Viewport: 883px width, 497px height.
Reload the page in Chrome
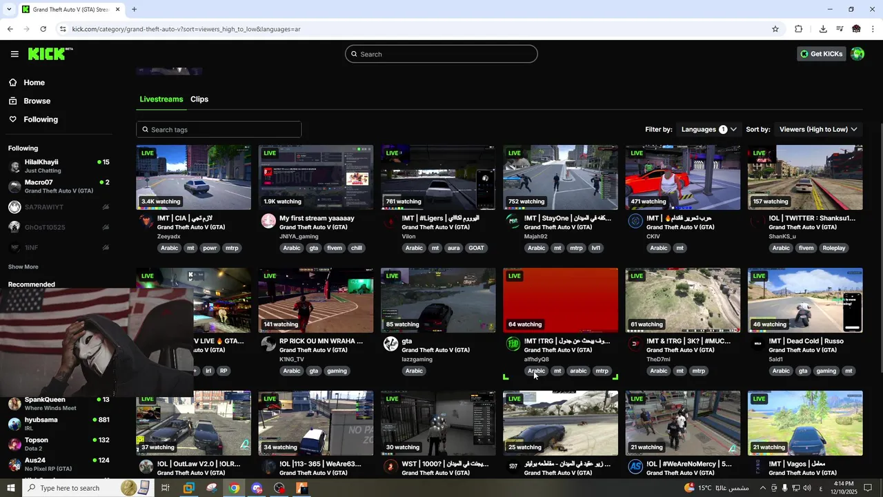tap(43, 29)
